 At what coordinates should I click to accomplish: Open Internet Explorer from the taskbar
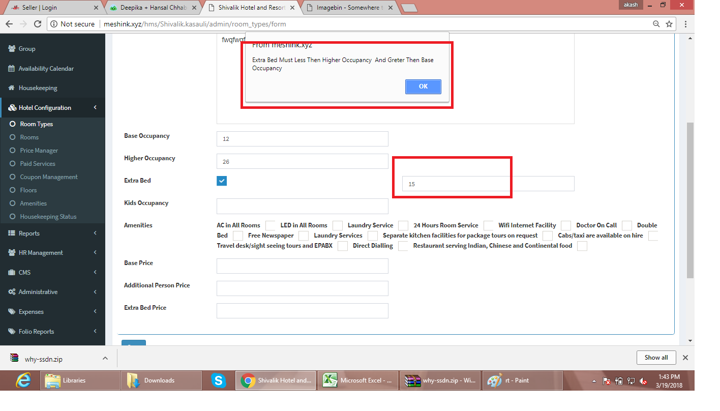pos(23,380)
